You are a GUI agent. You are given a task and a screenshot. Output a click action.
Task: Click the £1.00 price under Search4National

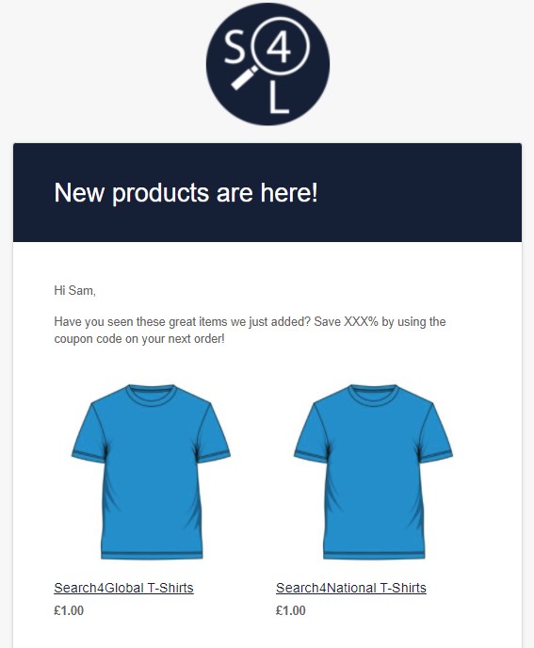[x=291, y=610]
